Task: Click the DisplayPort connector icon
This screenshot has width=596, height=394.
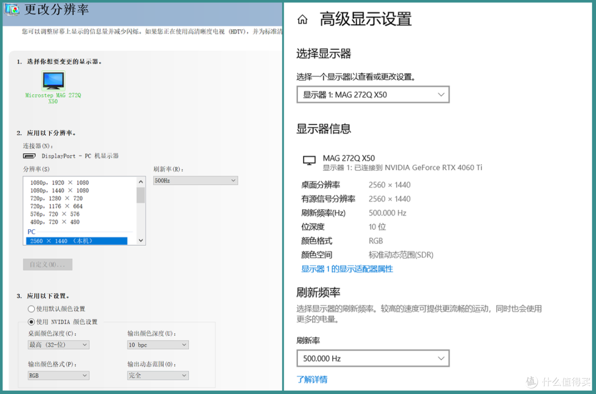Action: tap(29, 156)
